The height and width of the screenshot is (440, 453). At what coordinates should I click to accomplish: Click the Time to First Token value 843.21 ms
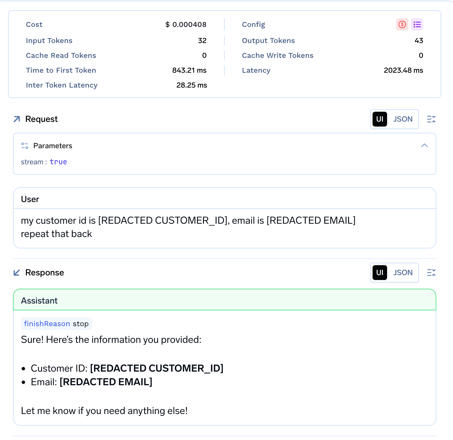[189, 70]
